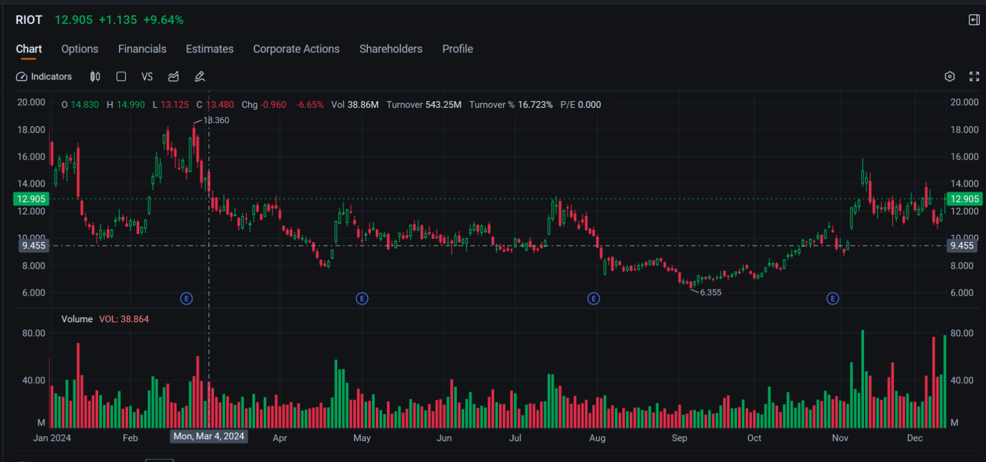Expand the chart to fullscreen
The width and height of the screenshot is (986, 462).
(974, 76)
